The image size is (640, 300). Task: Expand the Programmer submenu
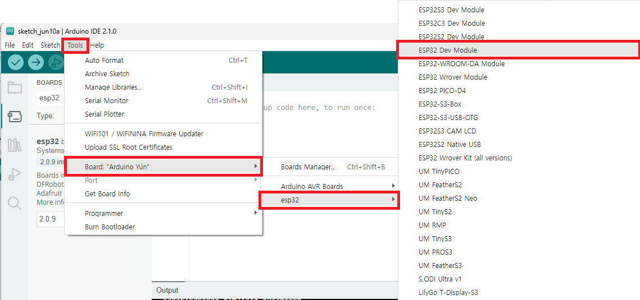pyautogui.click(x=164, y=213)
